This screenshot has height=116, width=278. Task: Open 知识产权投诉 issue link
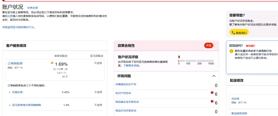(x=123, y=93)
